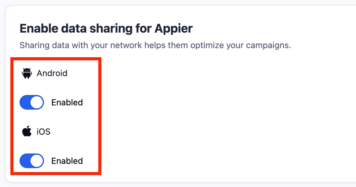Click the blue track of the iOS switch
The height and width of the screenshot is (187, 356).
pos(25,161)
